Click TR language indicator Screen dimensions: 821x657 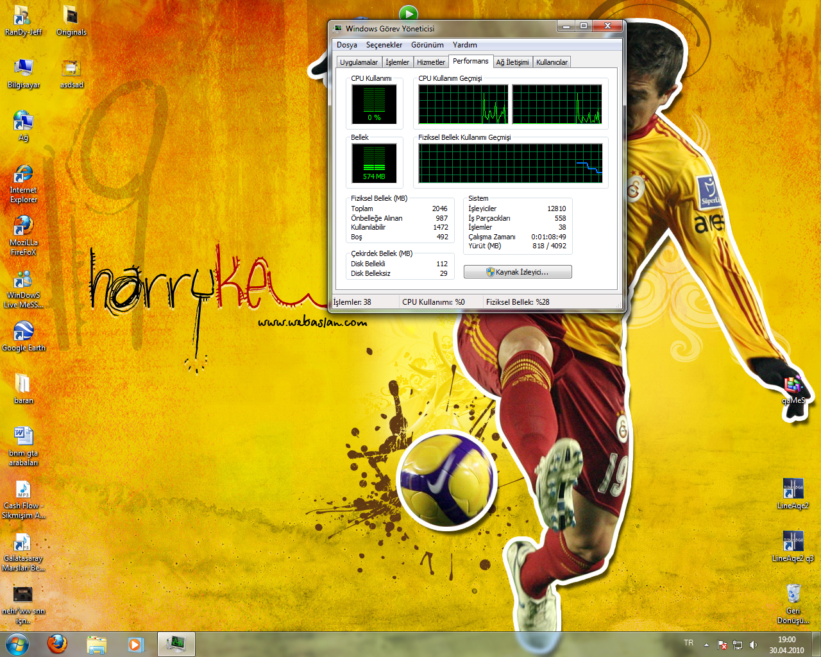pos(689,643)
